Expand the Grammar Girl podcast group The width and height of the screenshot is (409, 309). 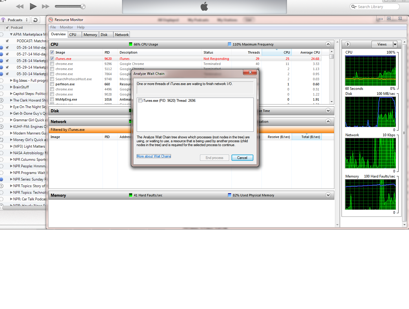(11, 120)
